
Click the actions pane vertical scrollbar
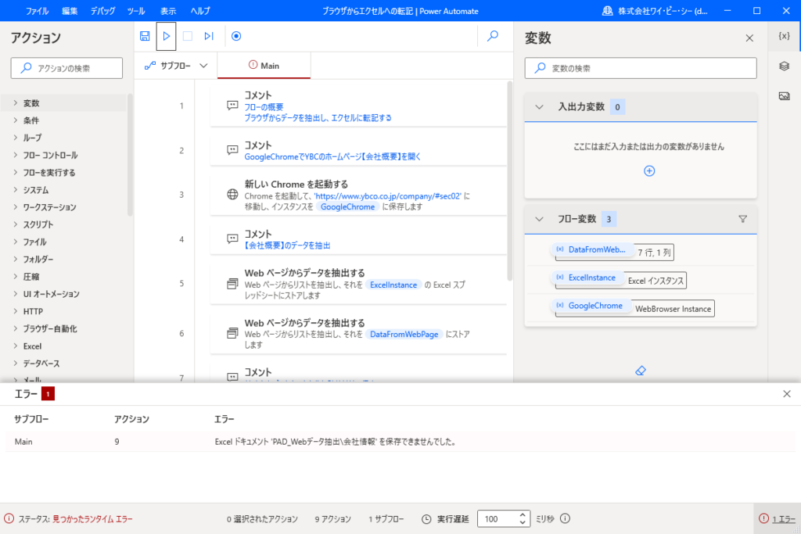tap(131, 155)
